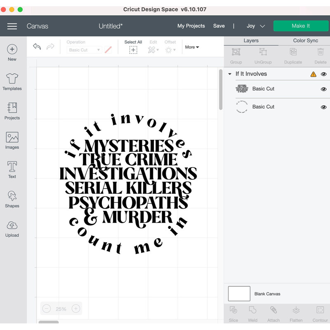This screenshot has width=330, height=330.
Task: Click the Undo arrow
Action: tap(37, 47)
